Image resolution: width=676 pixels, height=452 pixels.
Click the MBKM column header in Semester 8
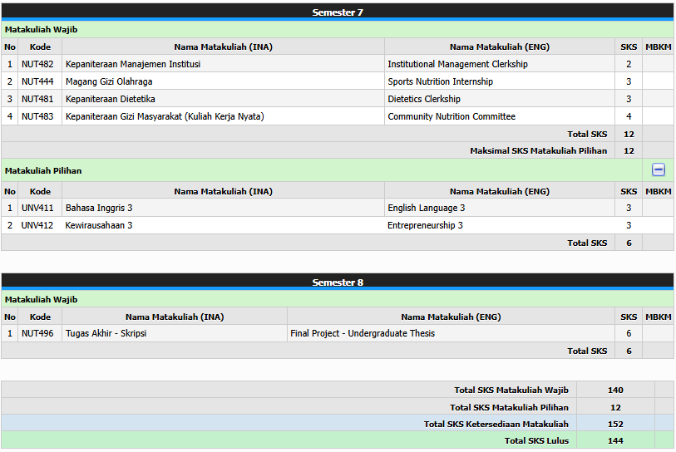coord(658,317)
